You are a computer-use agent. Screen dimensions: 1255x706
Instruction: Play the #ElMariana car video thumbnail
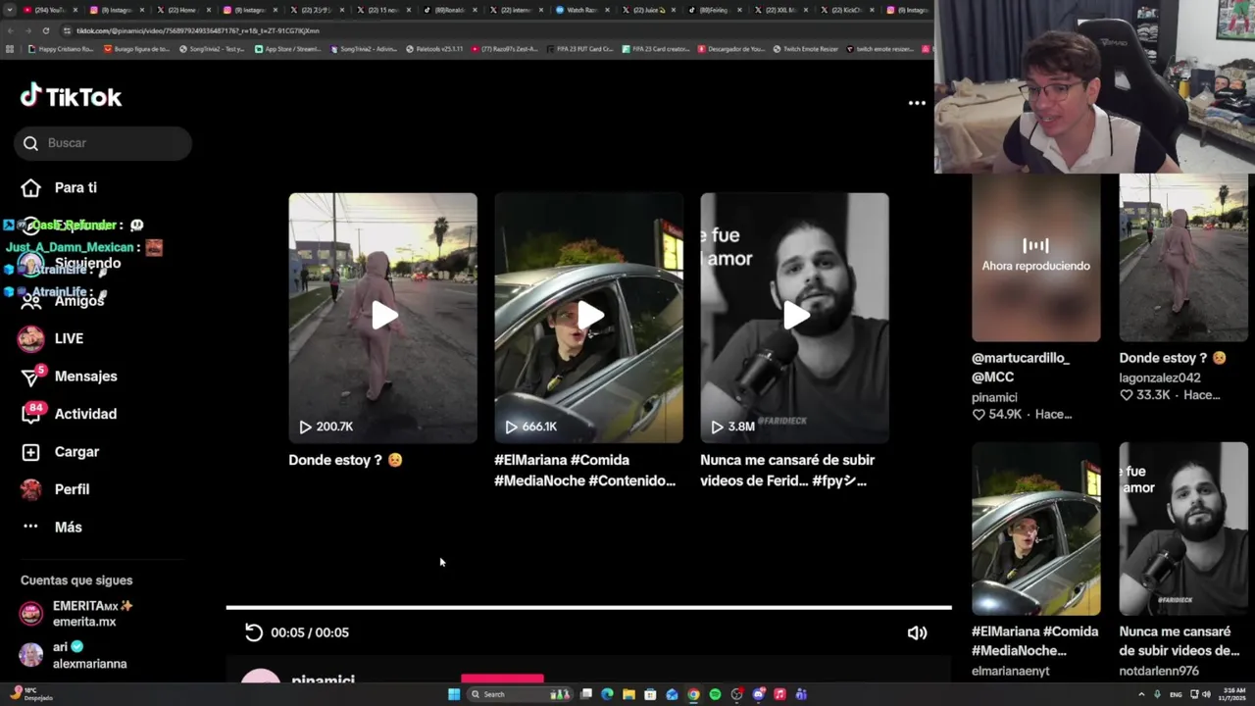pyautogui.click(x=588, y=316)
